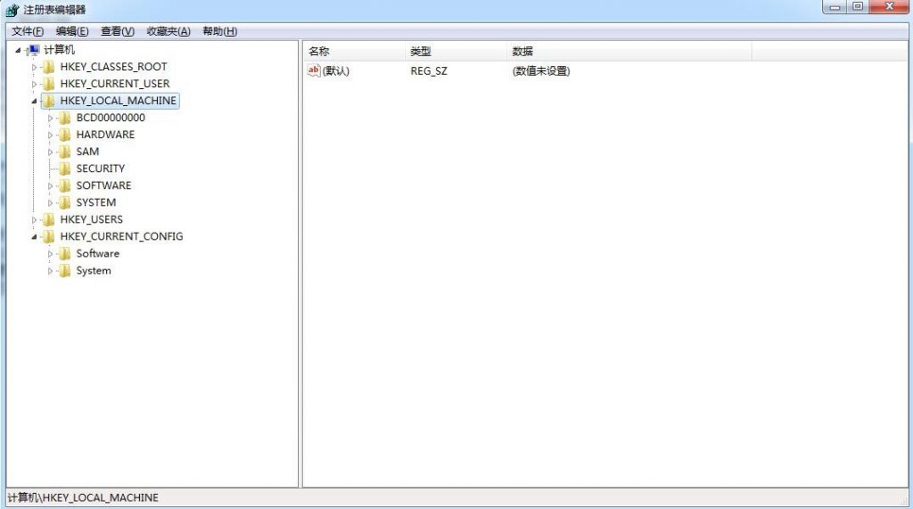Collapse the 计算机 root node

pyautogui.click(x=18, y=50)
